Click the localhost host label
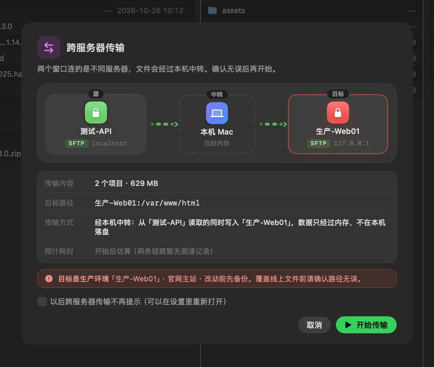The height and width of the screenshot is (367, 434). pos(109,143)
